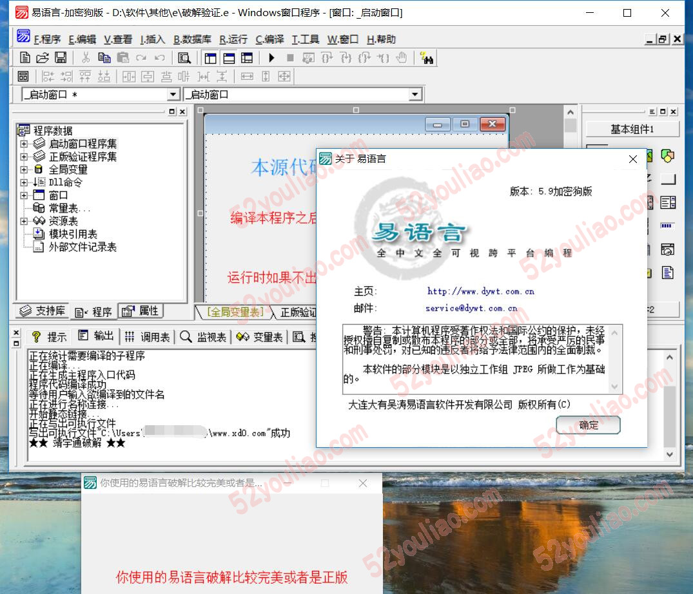The height and width of the screenshot is (594, 693).
Task: Click the form preview icon on second toolbar
Action: tap(23, 77)
